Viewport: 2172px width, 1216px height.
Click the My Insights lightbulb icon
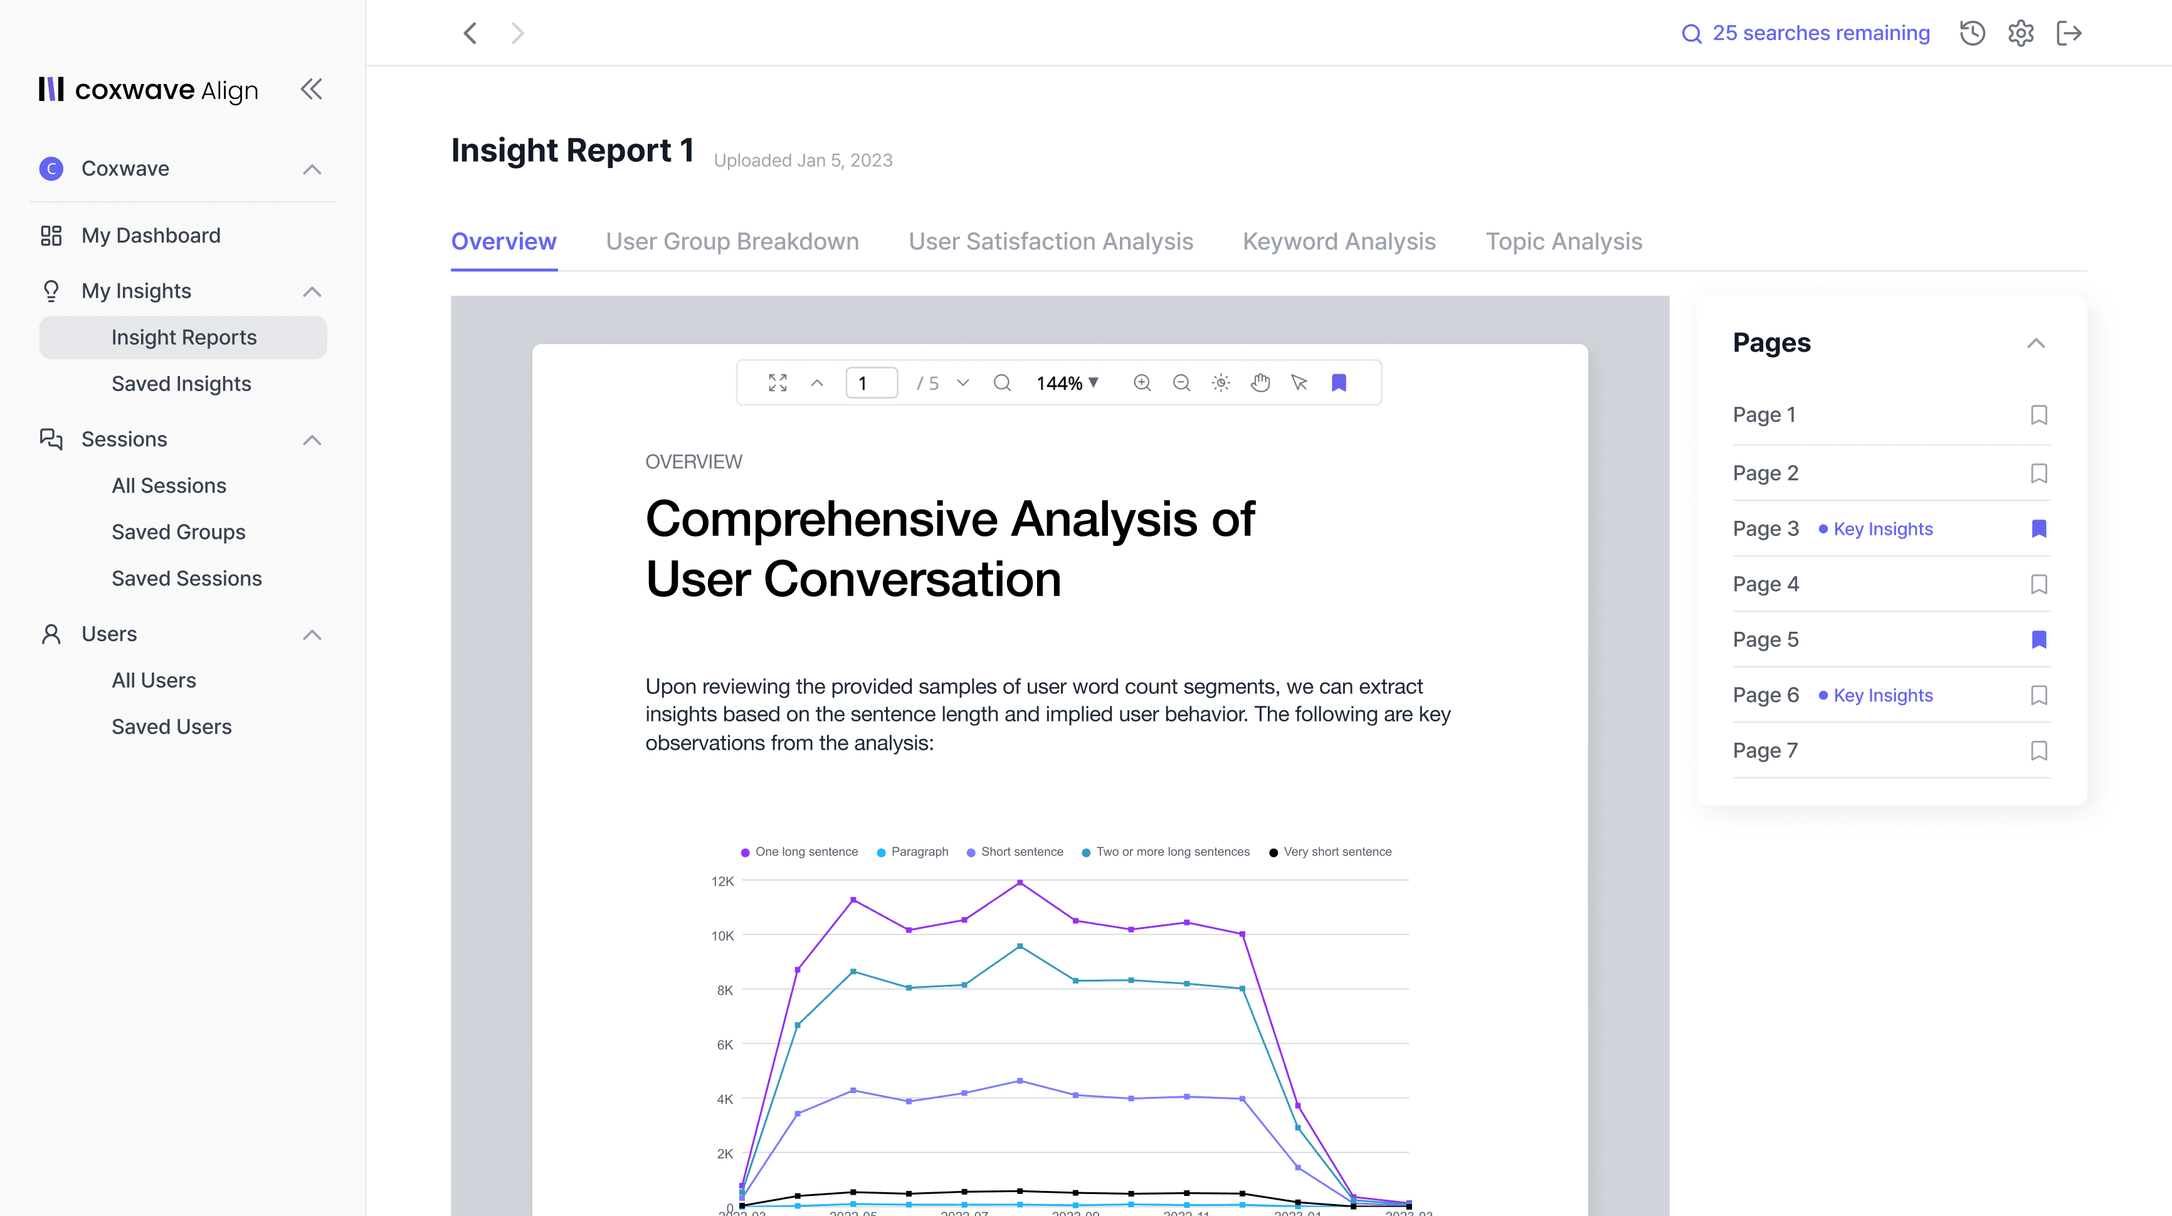pyautogui.click(x=51, y=291)
